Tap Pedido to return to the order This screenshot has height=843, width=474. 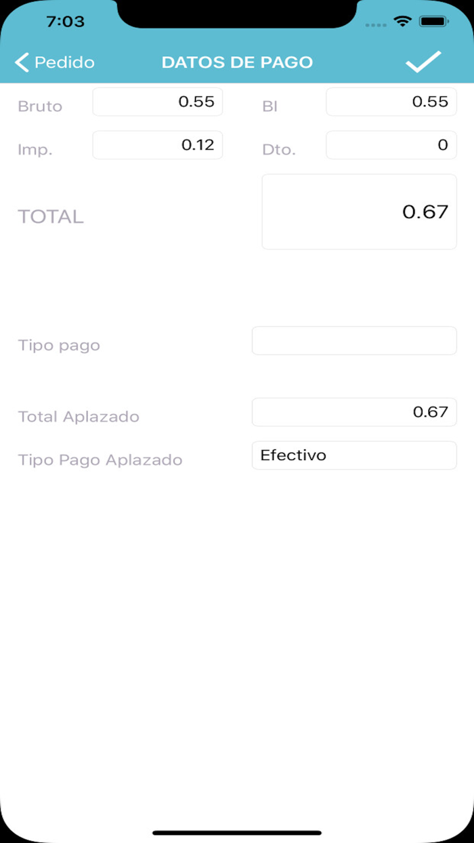66,62
